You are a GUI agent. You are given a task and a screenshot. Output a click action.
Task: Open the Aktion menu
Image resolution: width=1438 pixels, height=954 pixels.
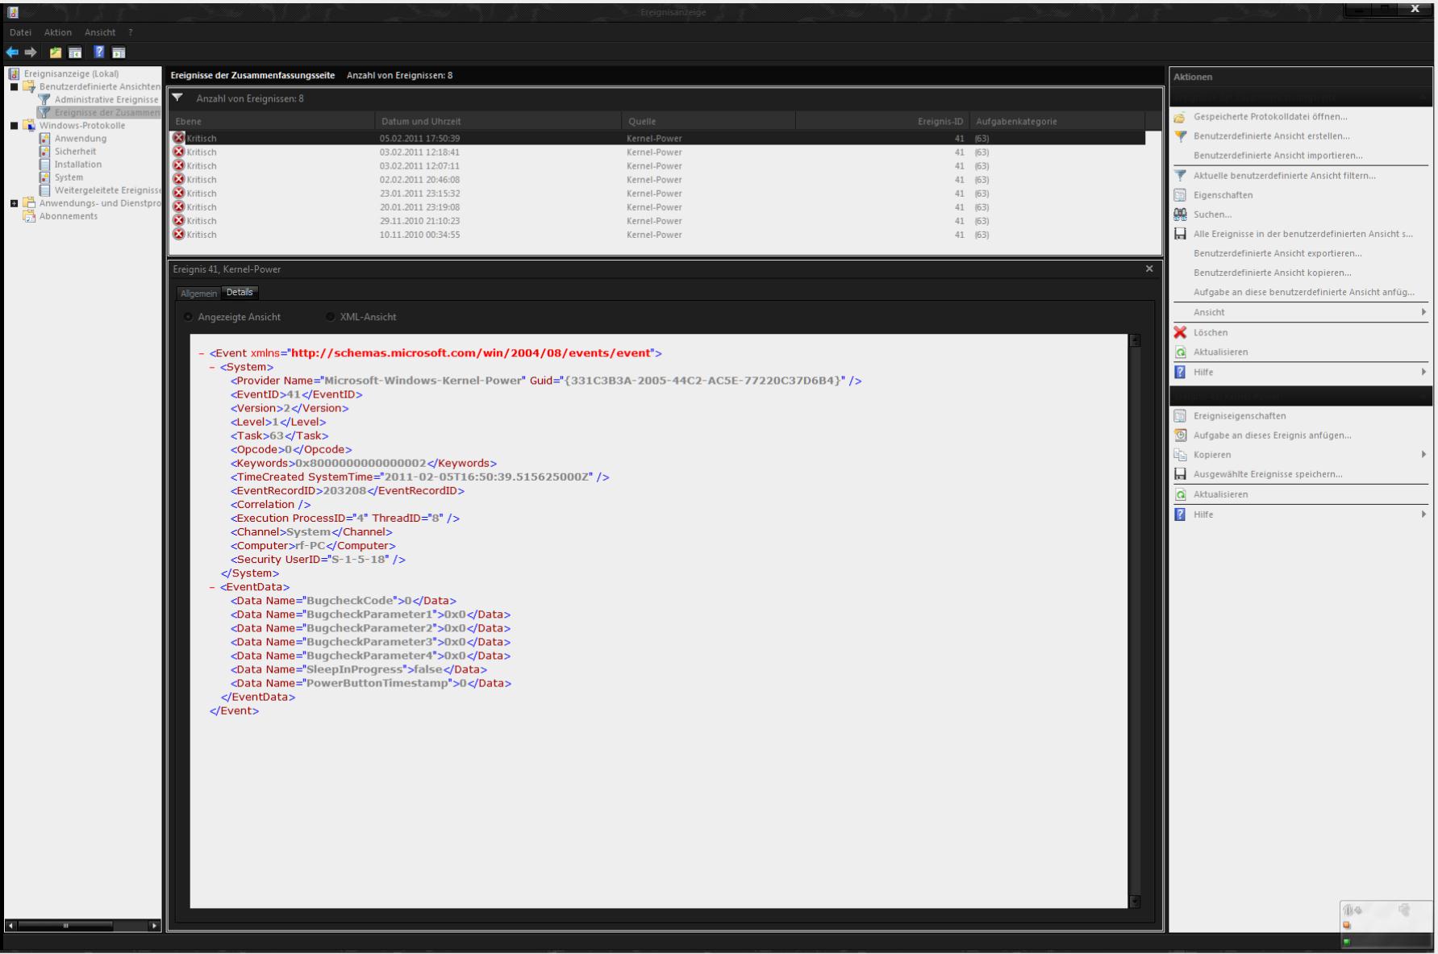pos(57,32)
